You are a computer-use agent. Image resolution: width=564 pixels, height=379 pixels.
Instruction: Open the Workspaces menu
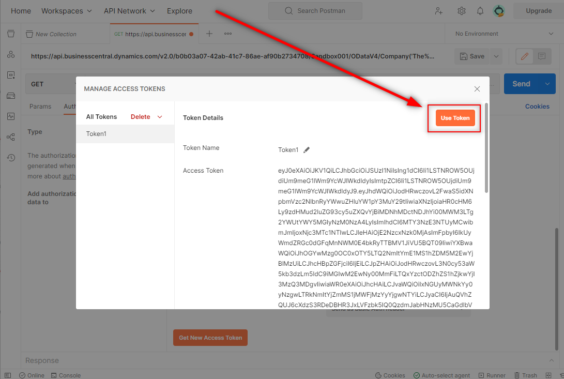(x=62, y=10)
